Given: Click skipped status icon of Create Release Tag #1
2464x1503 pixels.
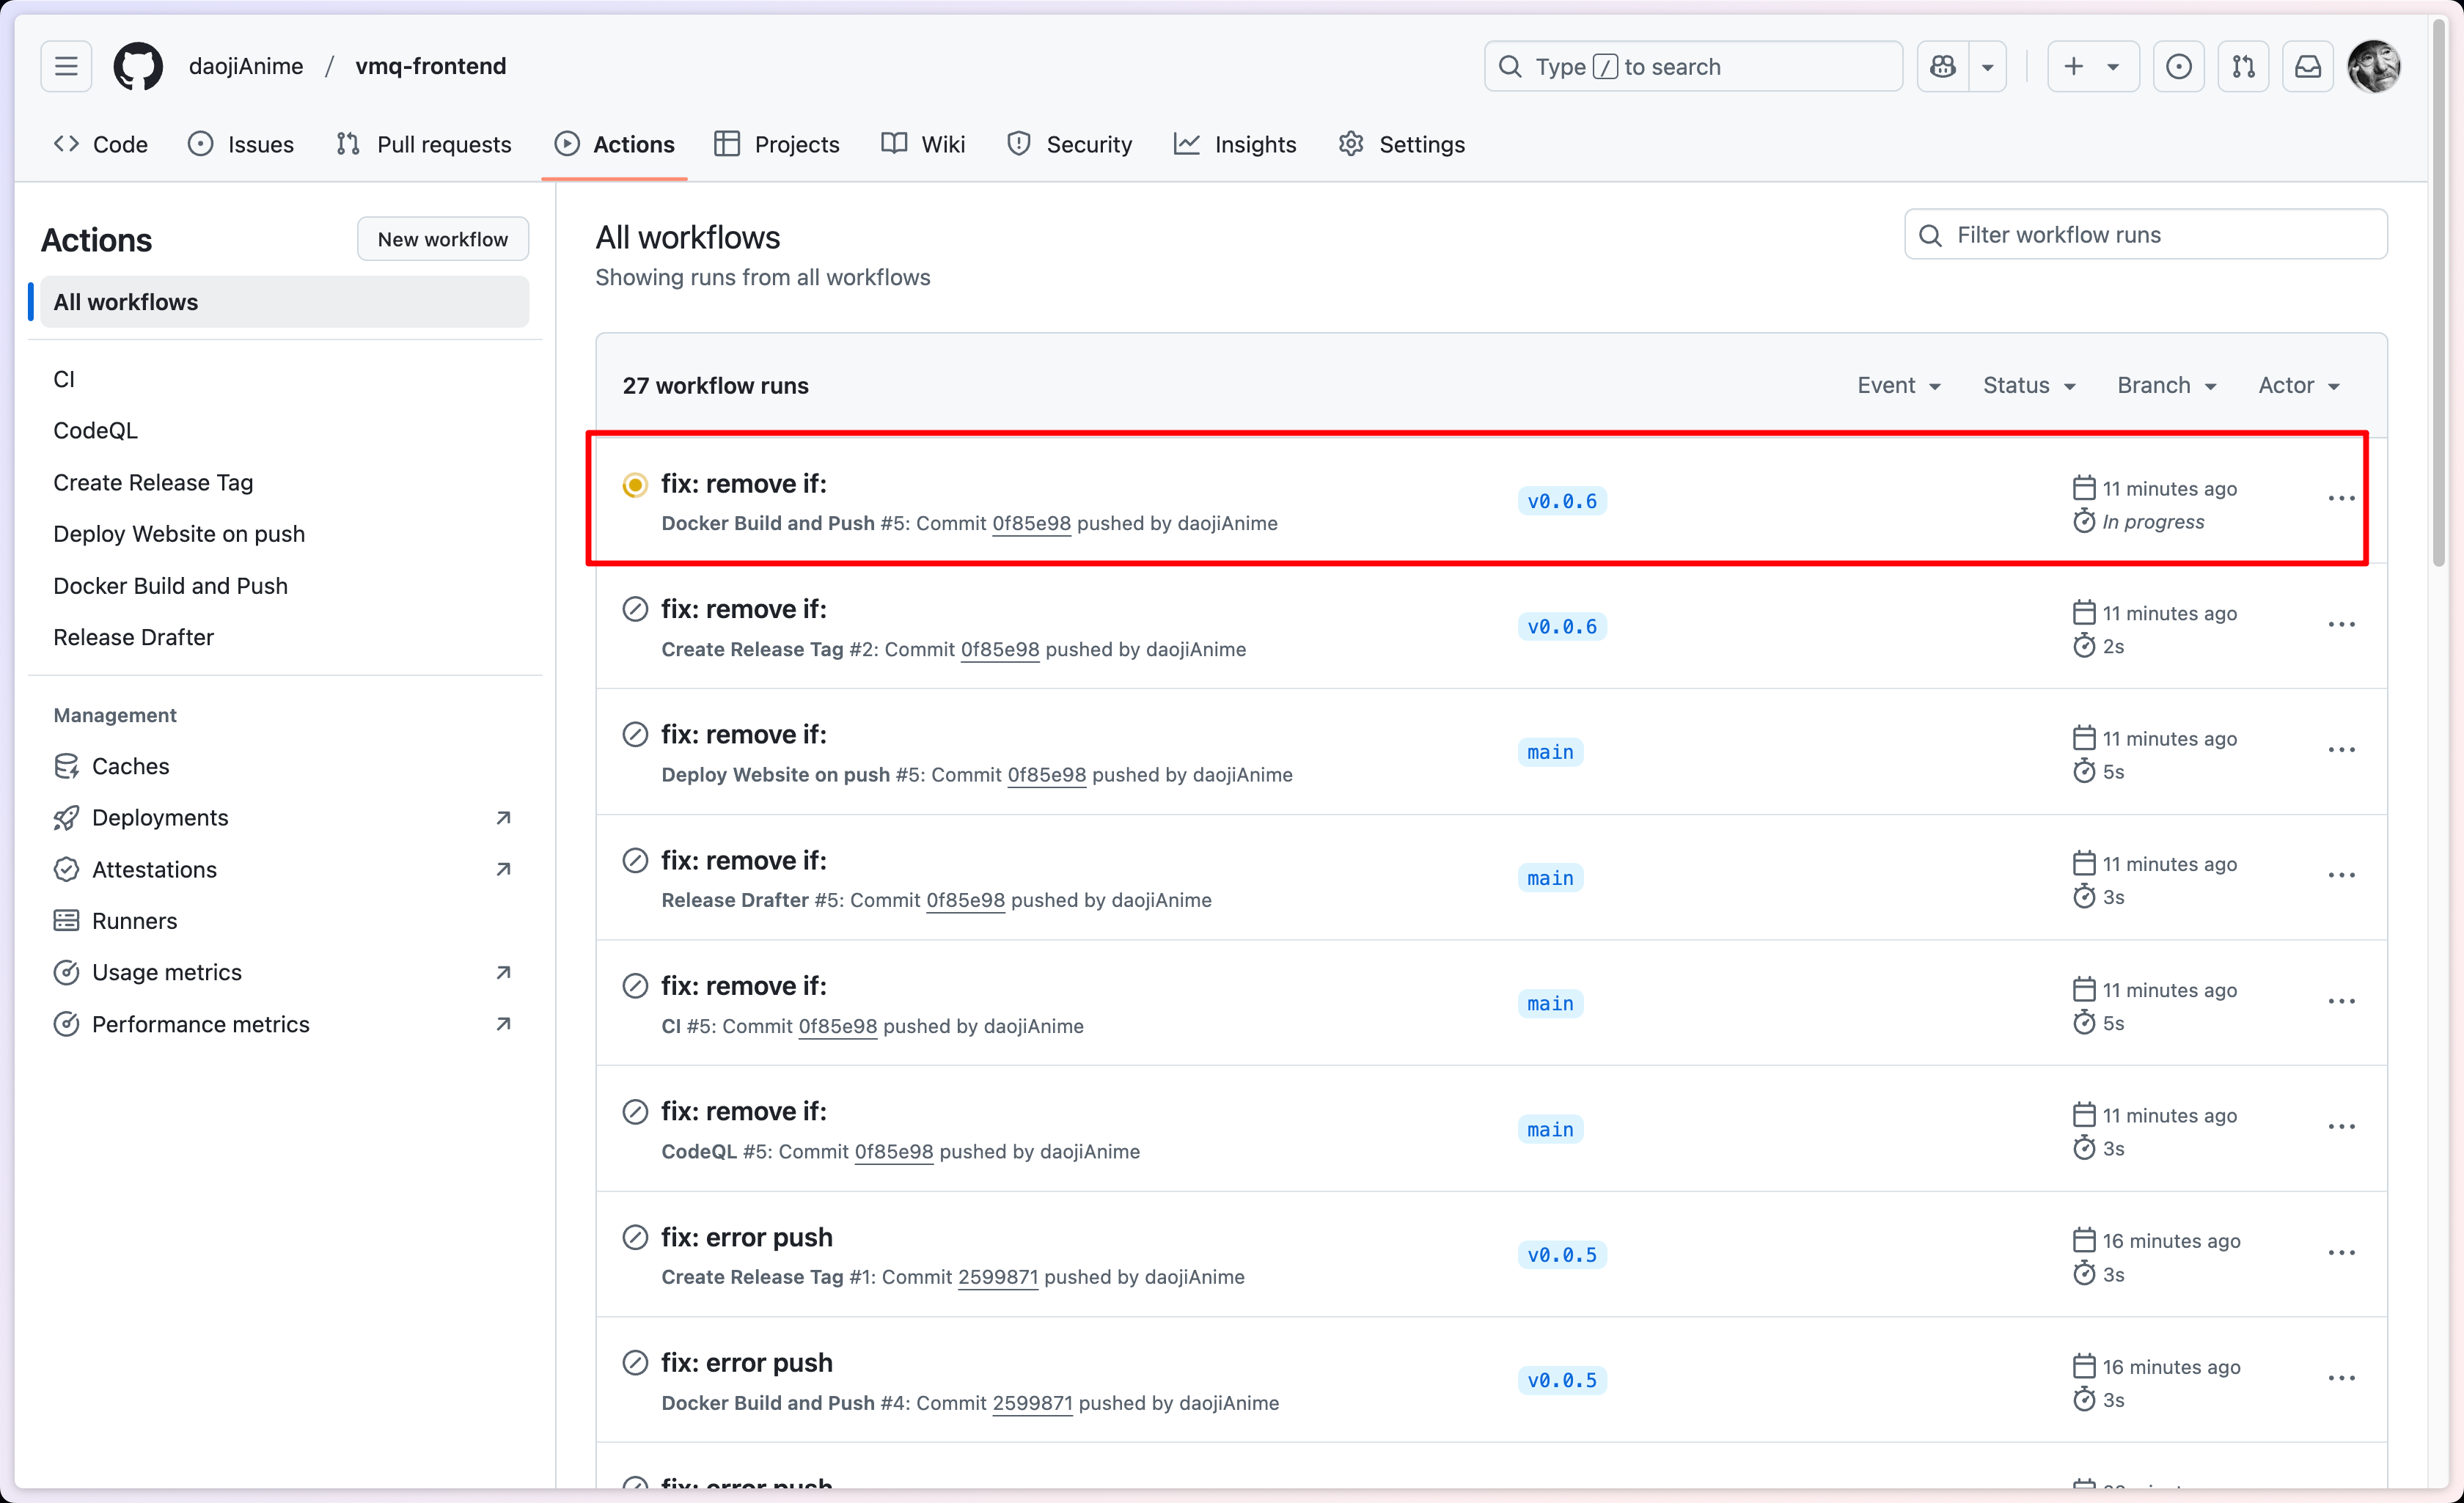Looking at the screenshot, I should 635,1238.
